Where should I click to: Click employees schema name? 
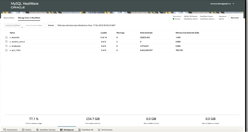point(16,46)
